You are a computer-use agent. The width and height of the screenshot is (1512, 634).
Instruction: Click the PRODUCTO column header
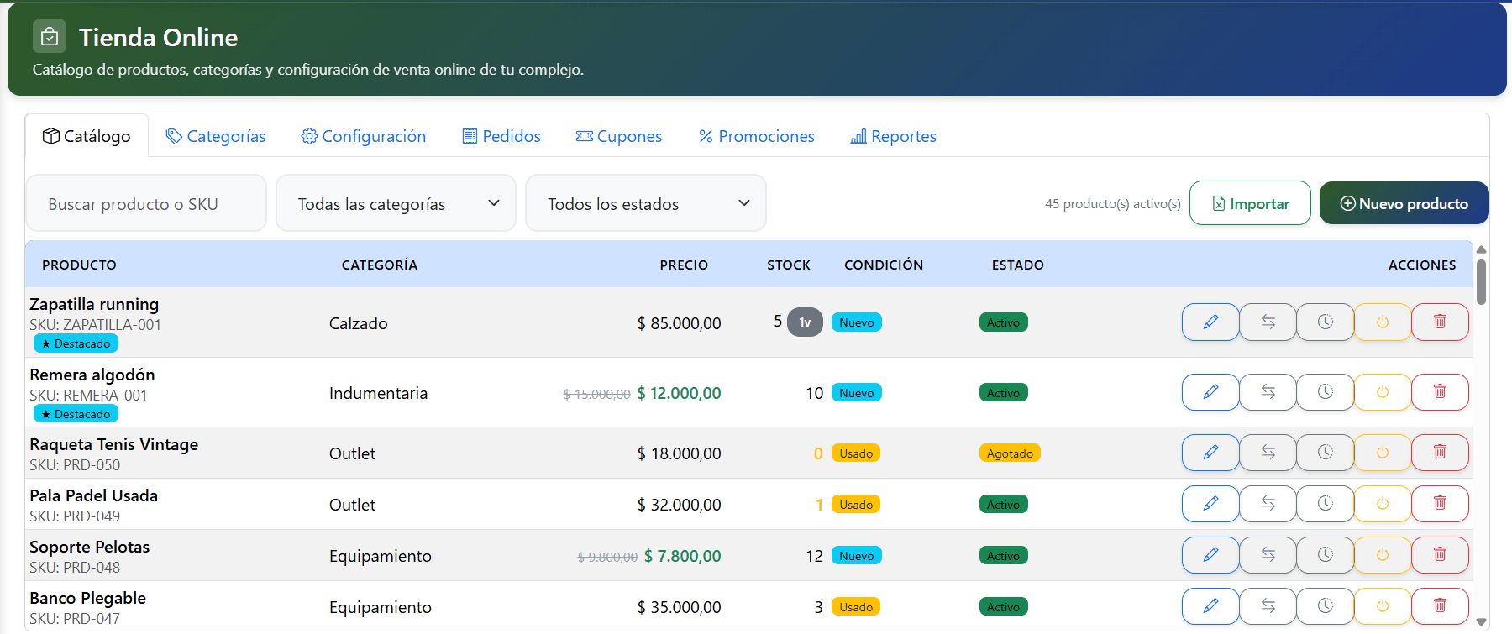[79, 265]
